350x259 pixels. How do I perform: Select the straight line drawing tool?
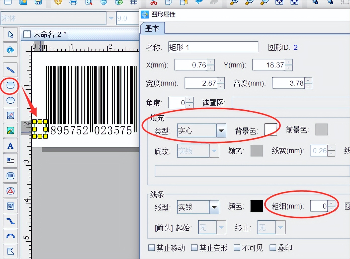tap(10, 70)
